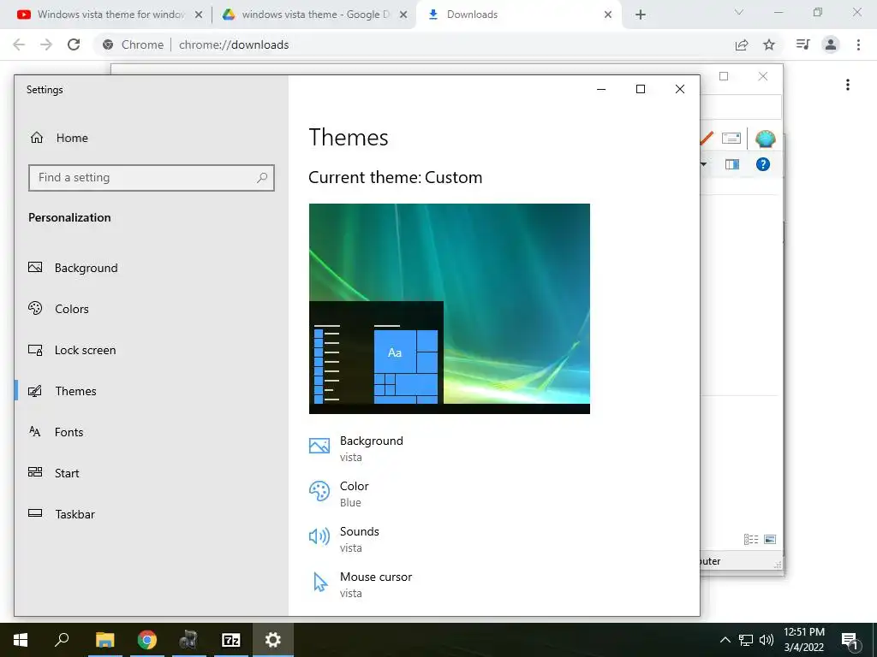Click the Background picture icon under the preview

point(319,446)
